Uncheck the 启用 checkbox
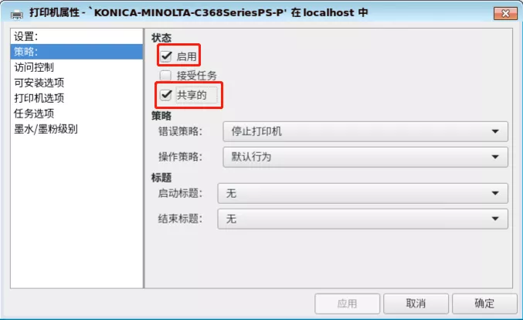This screenshot has height=320, width=523. [166, 56]
